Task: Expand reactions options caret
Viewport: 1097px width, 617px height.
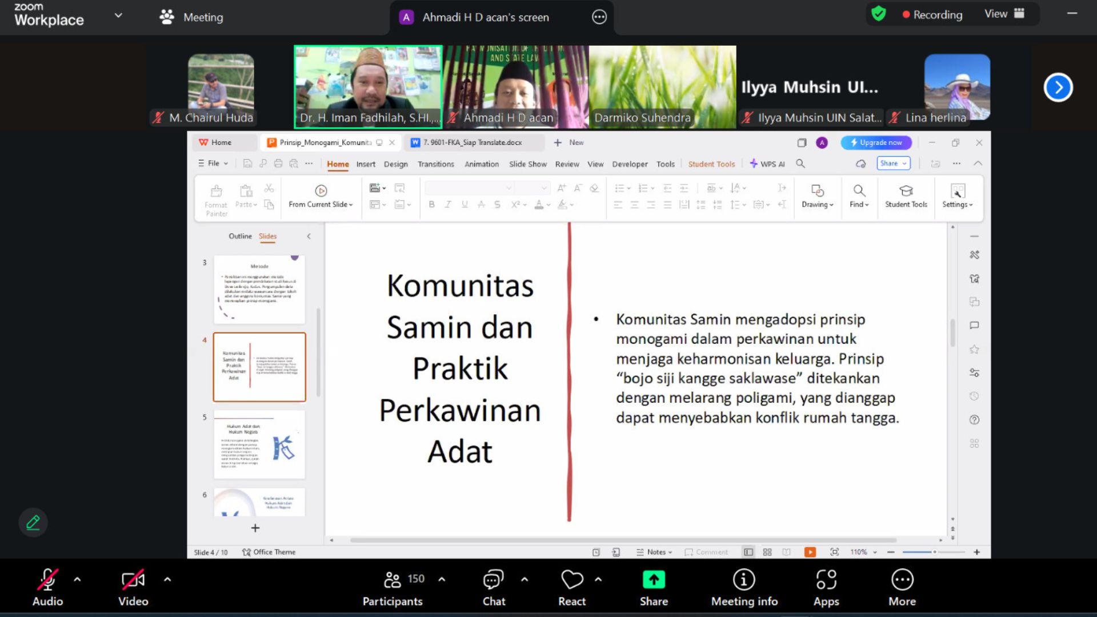Action: tap(598, 579)
